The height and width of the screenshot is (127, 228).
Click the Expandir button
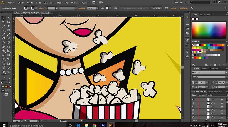tap(157, 8)
